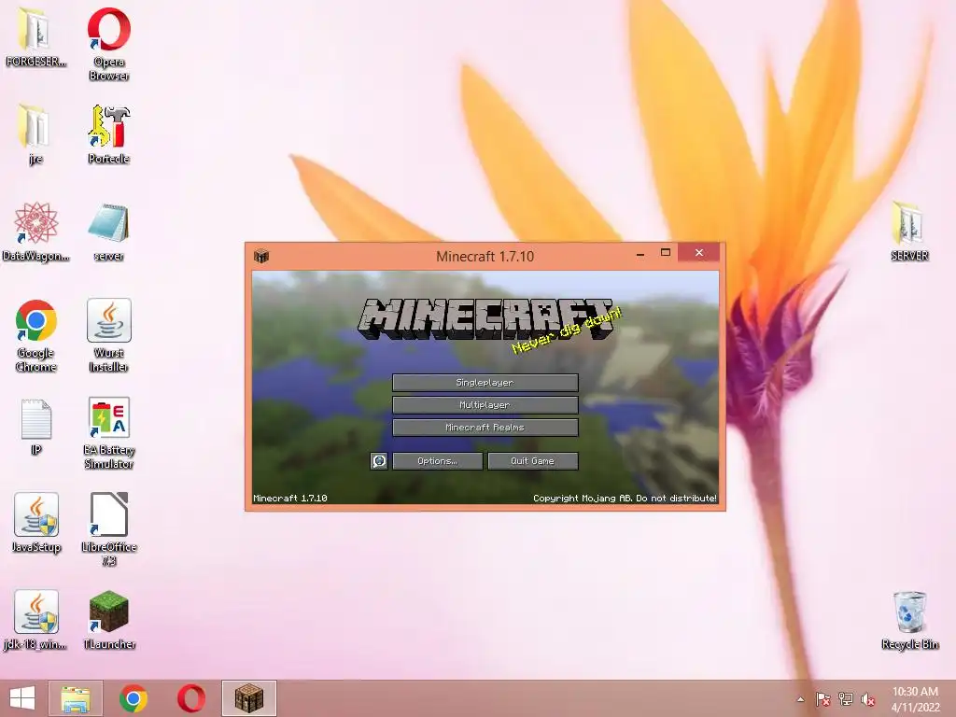
Task: Click the 'Never dig down!' splash text
Action: (x=567, y=330)
